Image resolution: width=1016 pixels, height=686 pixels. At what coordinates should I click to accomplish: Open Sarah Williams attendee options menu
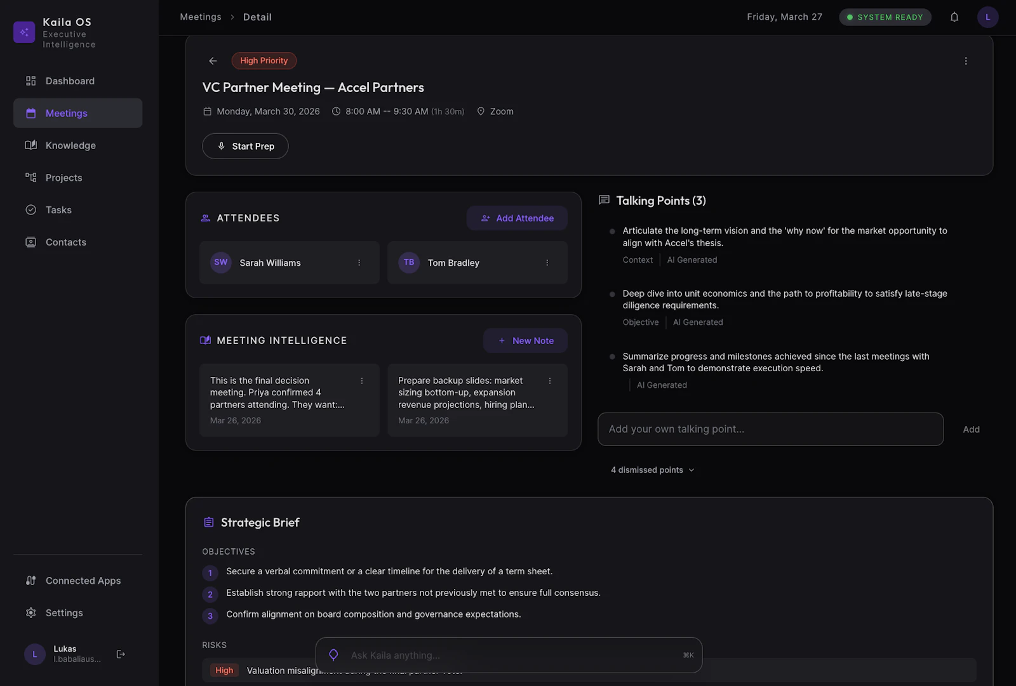tap(359, 263)
